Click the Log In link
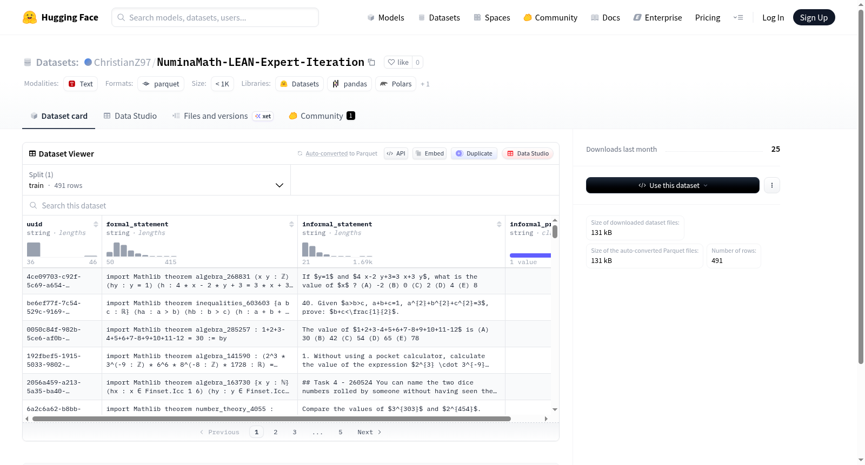 (773, 17)
